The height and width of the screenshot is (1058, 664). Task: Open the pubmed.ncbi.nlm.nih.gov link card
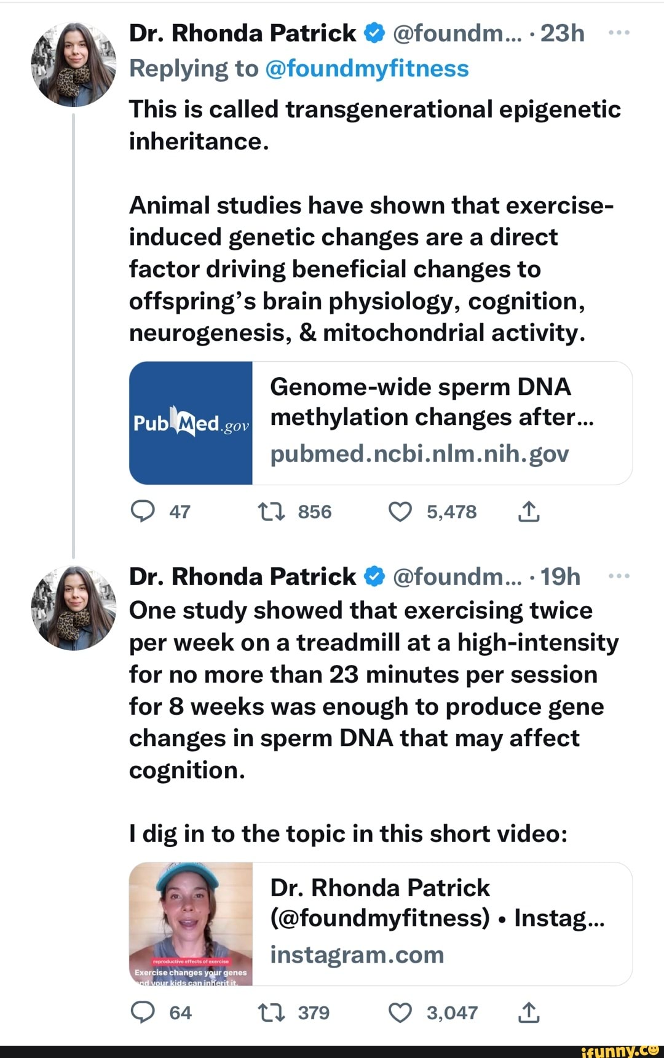pyautogui.click(x=380, y=421)
